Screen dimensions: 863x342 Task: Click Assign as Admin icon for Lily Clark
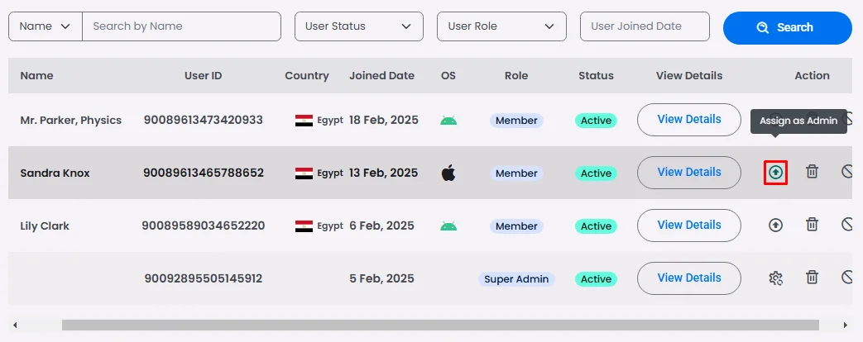pos(775,225)
